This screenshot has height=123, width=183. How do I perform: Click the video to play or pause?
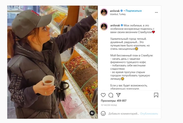pyautogui.click(x=52, y=62)
